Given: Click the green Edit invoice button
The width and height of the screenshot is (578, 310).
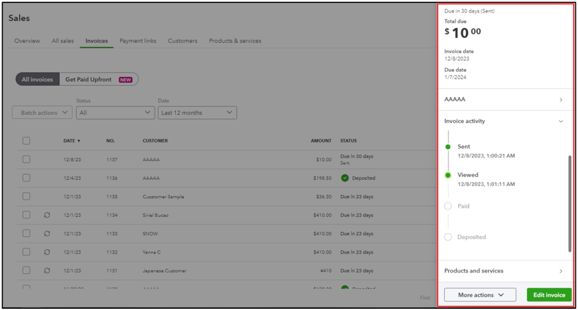Looking at the screenshot, I should (x=549, y=295).
